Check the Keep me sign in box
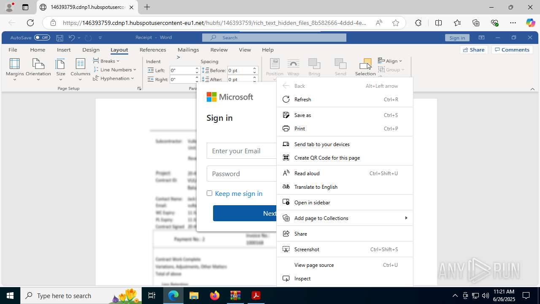Viewport: 540px width, 304px height. point(209,193)
